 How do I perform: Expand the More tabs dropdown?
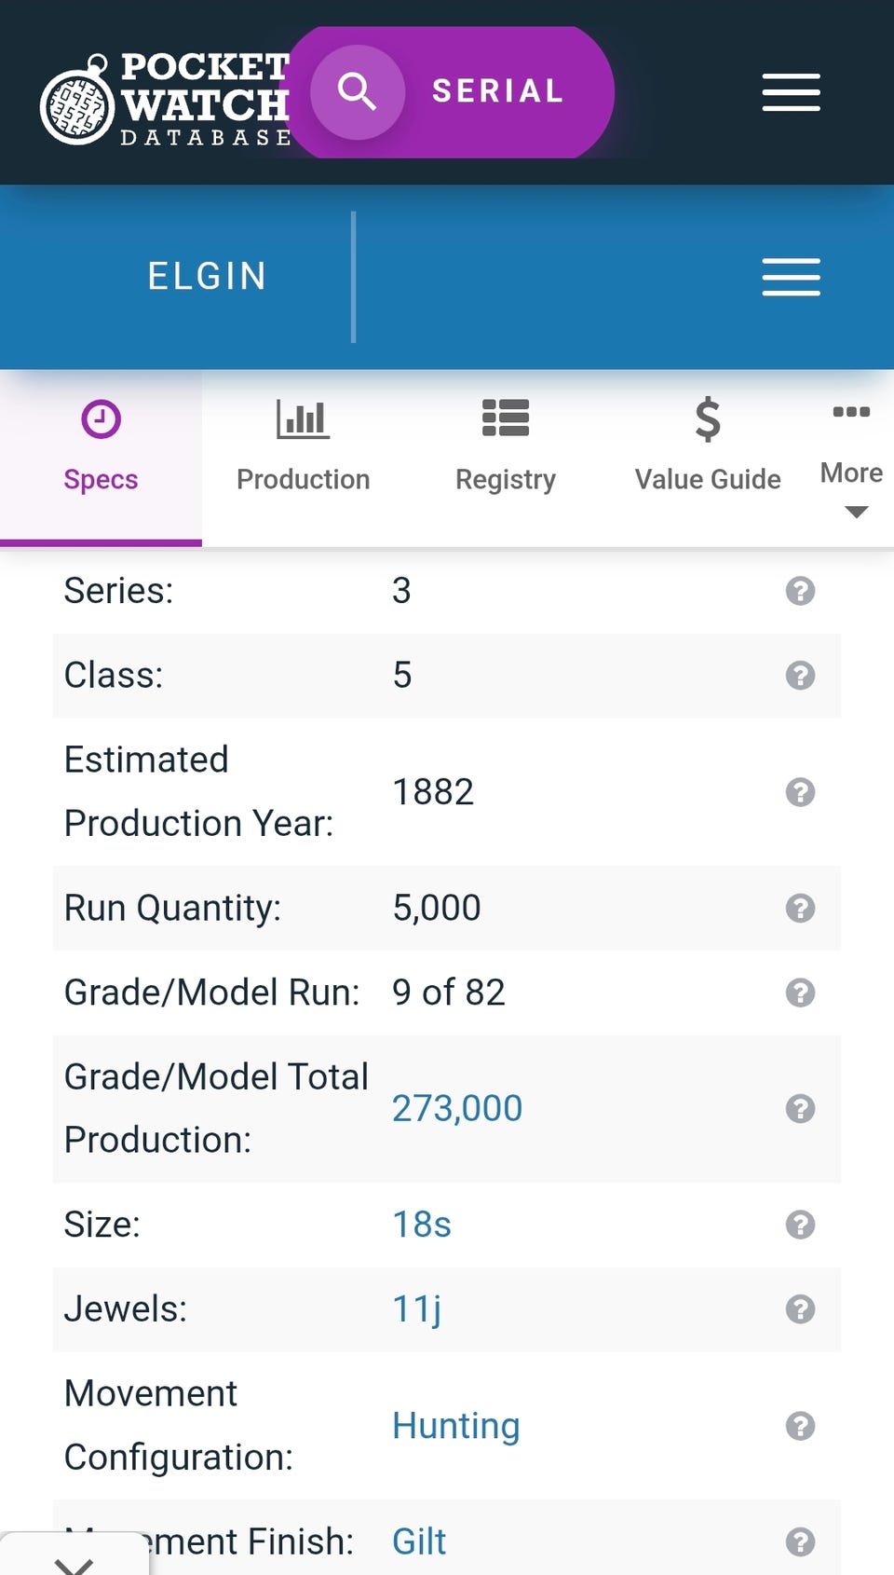pos(852,486)
